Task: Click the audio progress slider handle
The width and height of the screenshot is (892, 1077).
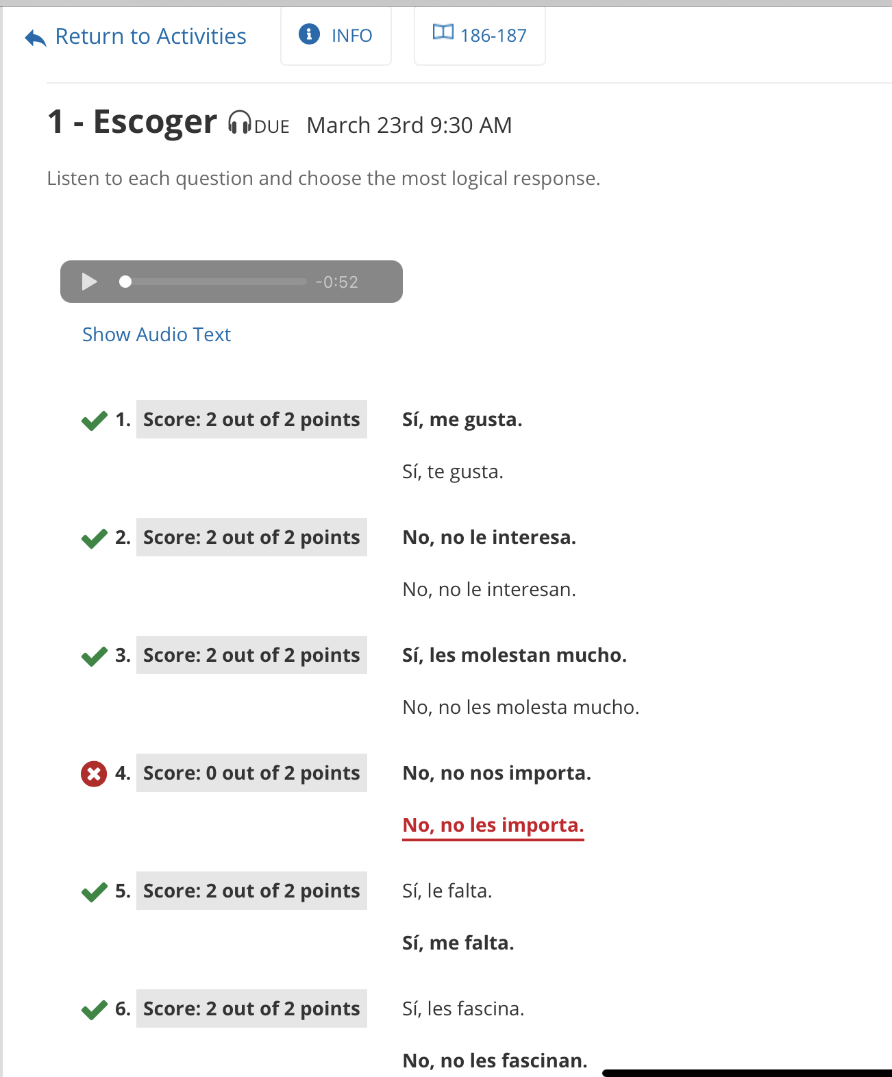Action: click(125, 282)
